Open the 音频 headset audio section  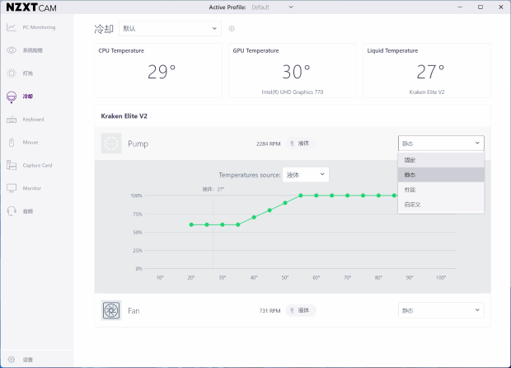point(20,211)
